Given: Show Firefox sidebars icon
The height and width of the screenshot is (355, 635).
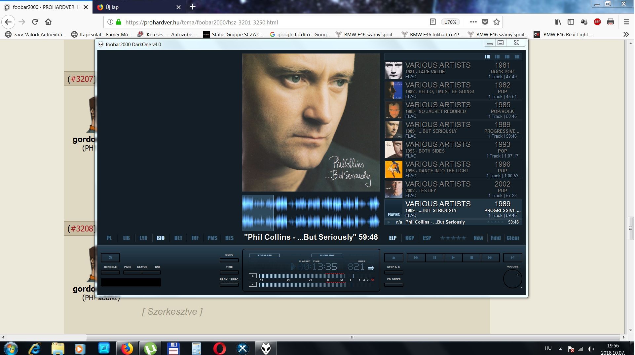Looking at the screenshot, I should tap(571, 22).
